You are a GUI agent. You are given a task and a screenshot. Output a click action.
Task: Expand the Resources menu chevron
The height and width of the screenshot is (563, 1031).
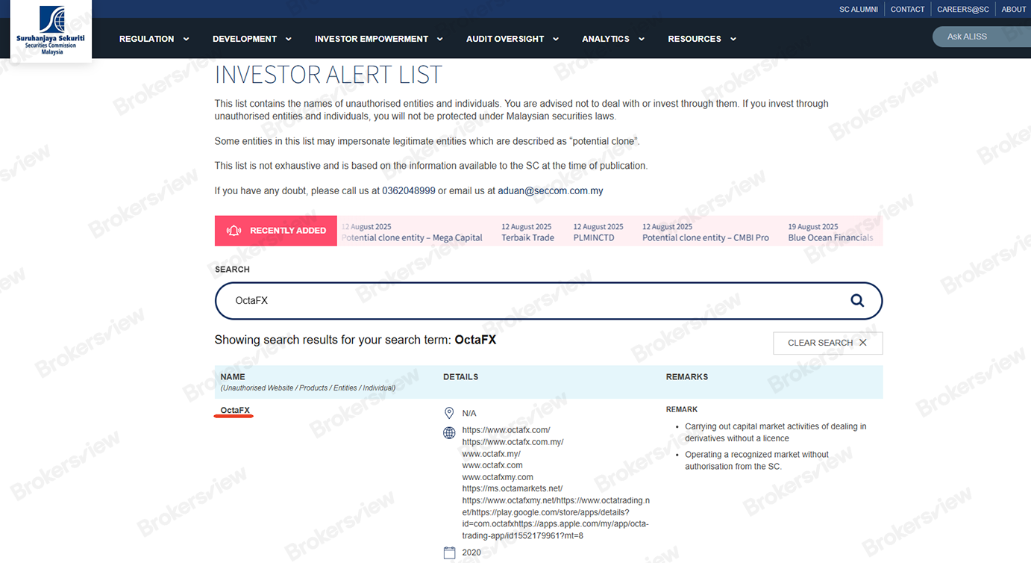(x=733, y=39)
